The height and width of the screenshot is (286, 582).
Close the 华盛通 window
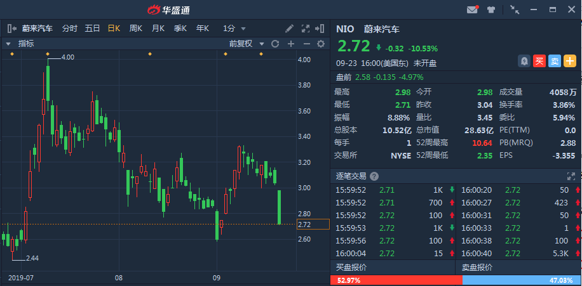pyautogui.click(x=572, y=10)
